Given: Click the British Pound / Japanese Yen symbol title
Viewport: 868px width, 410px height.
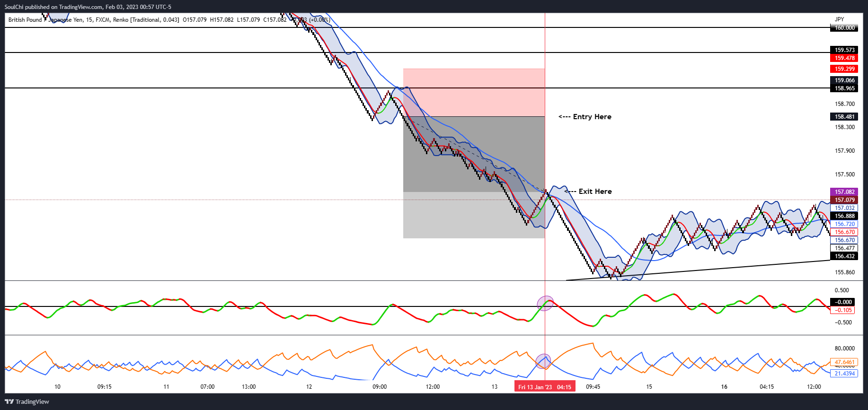Looking at the screenshot, I should [46, 20].
